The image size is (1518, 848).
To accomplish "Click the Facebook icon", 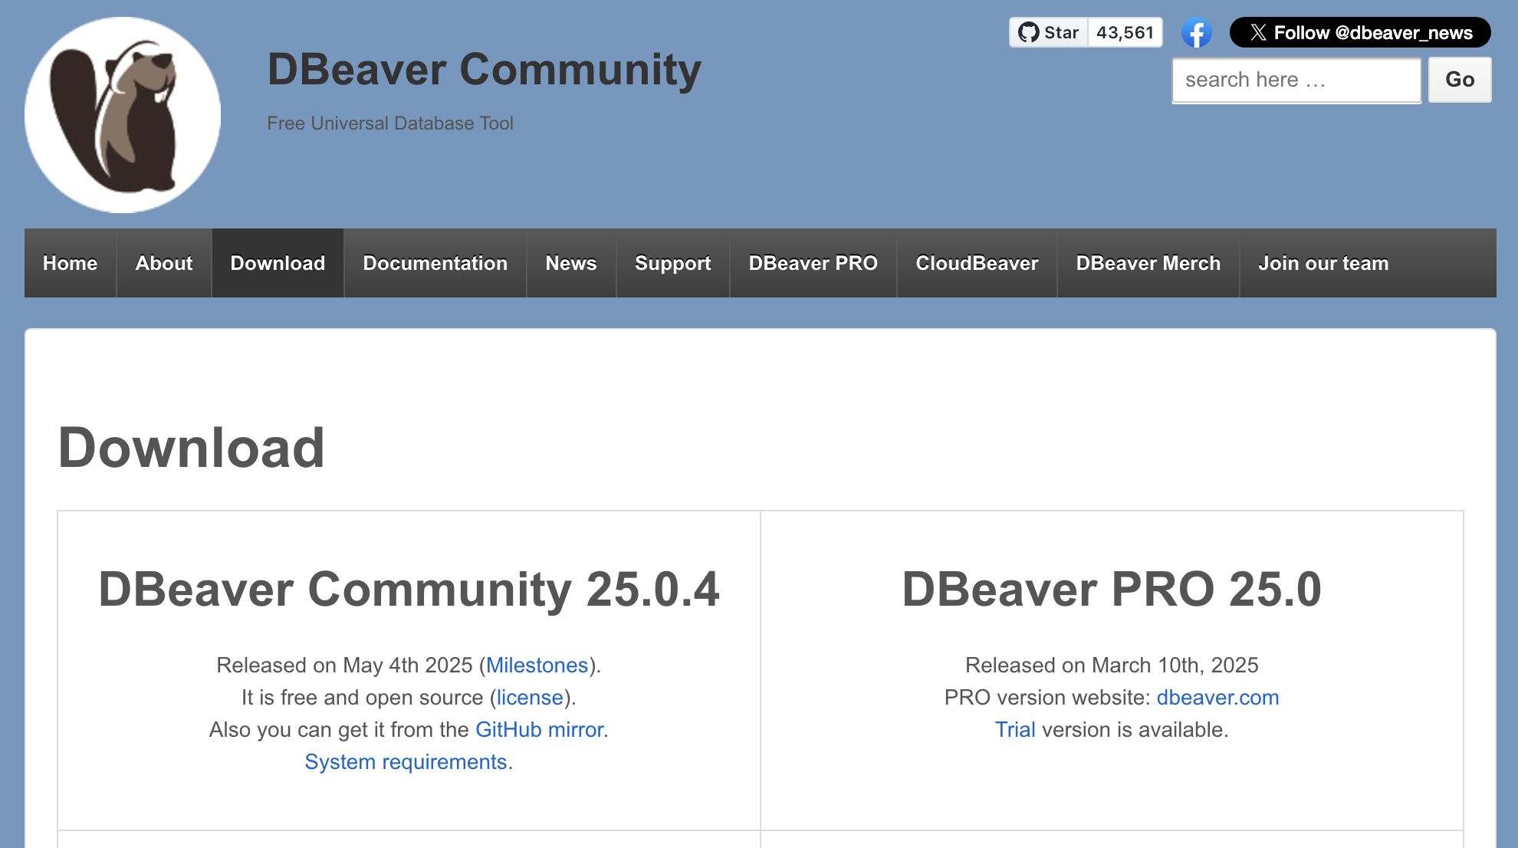I will pos(1196,32).
